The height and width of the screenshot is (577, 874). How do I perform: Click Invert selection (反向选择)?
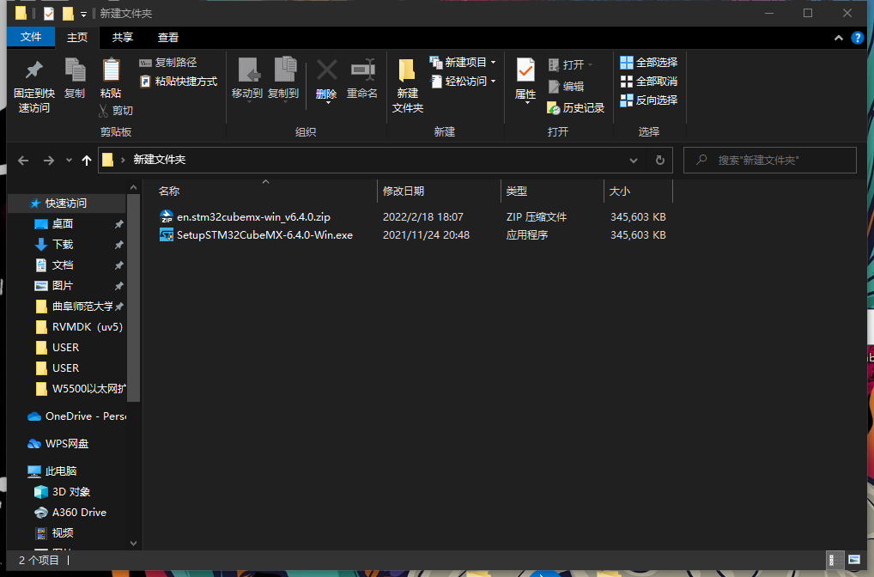[x=649, y=100]
